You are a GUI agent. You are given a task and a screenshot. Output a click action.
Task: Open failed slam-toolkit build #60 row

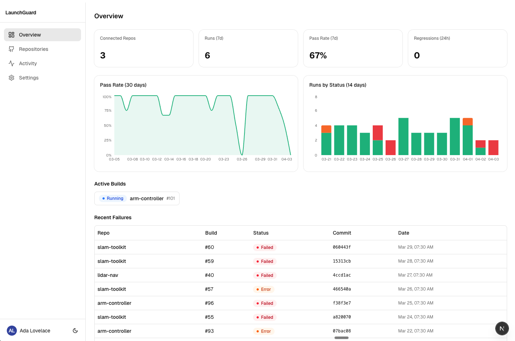click(112, 247)
